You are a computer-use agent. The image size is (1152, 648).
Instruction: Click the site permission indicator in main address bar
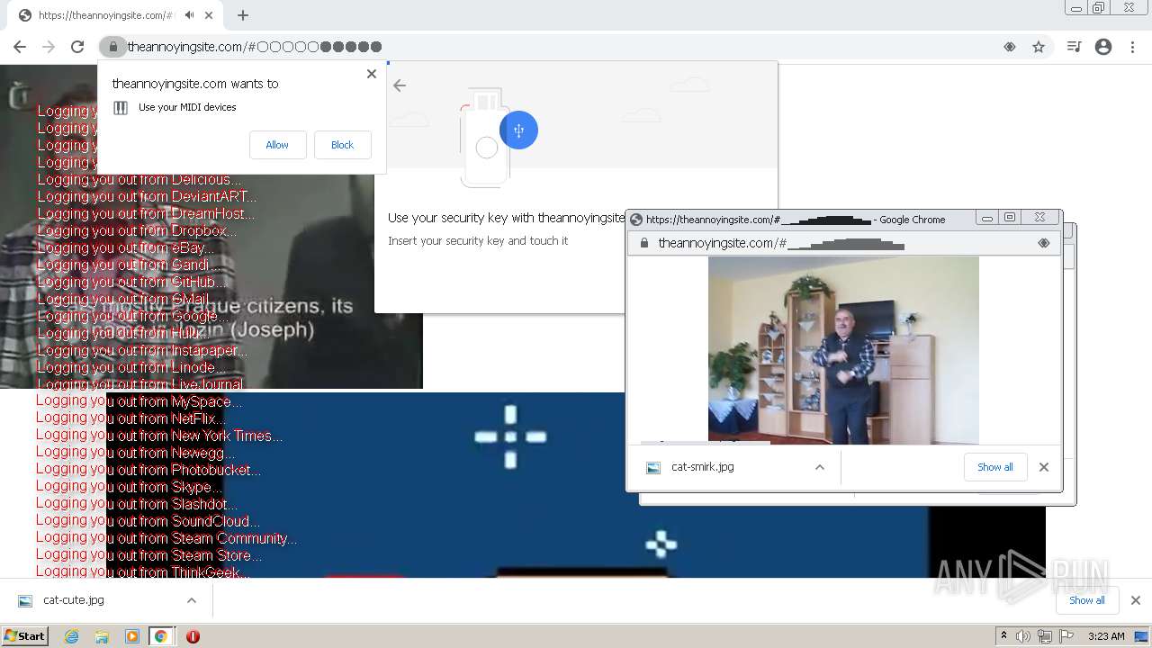1010,47
